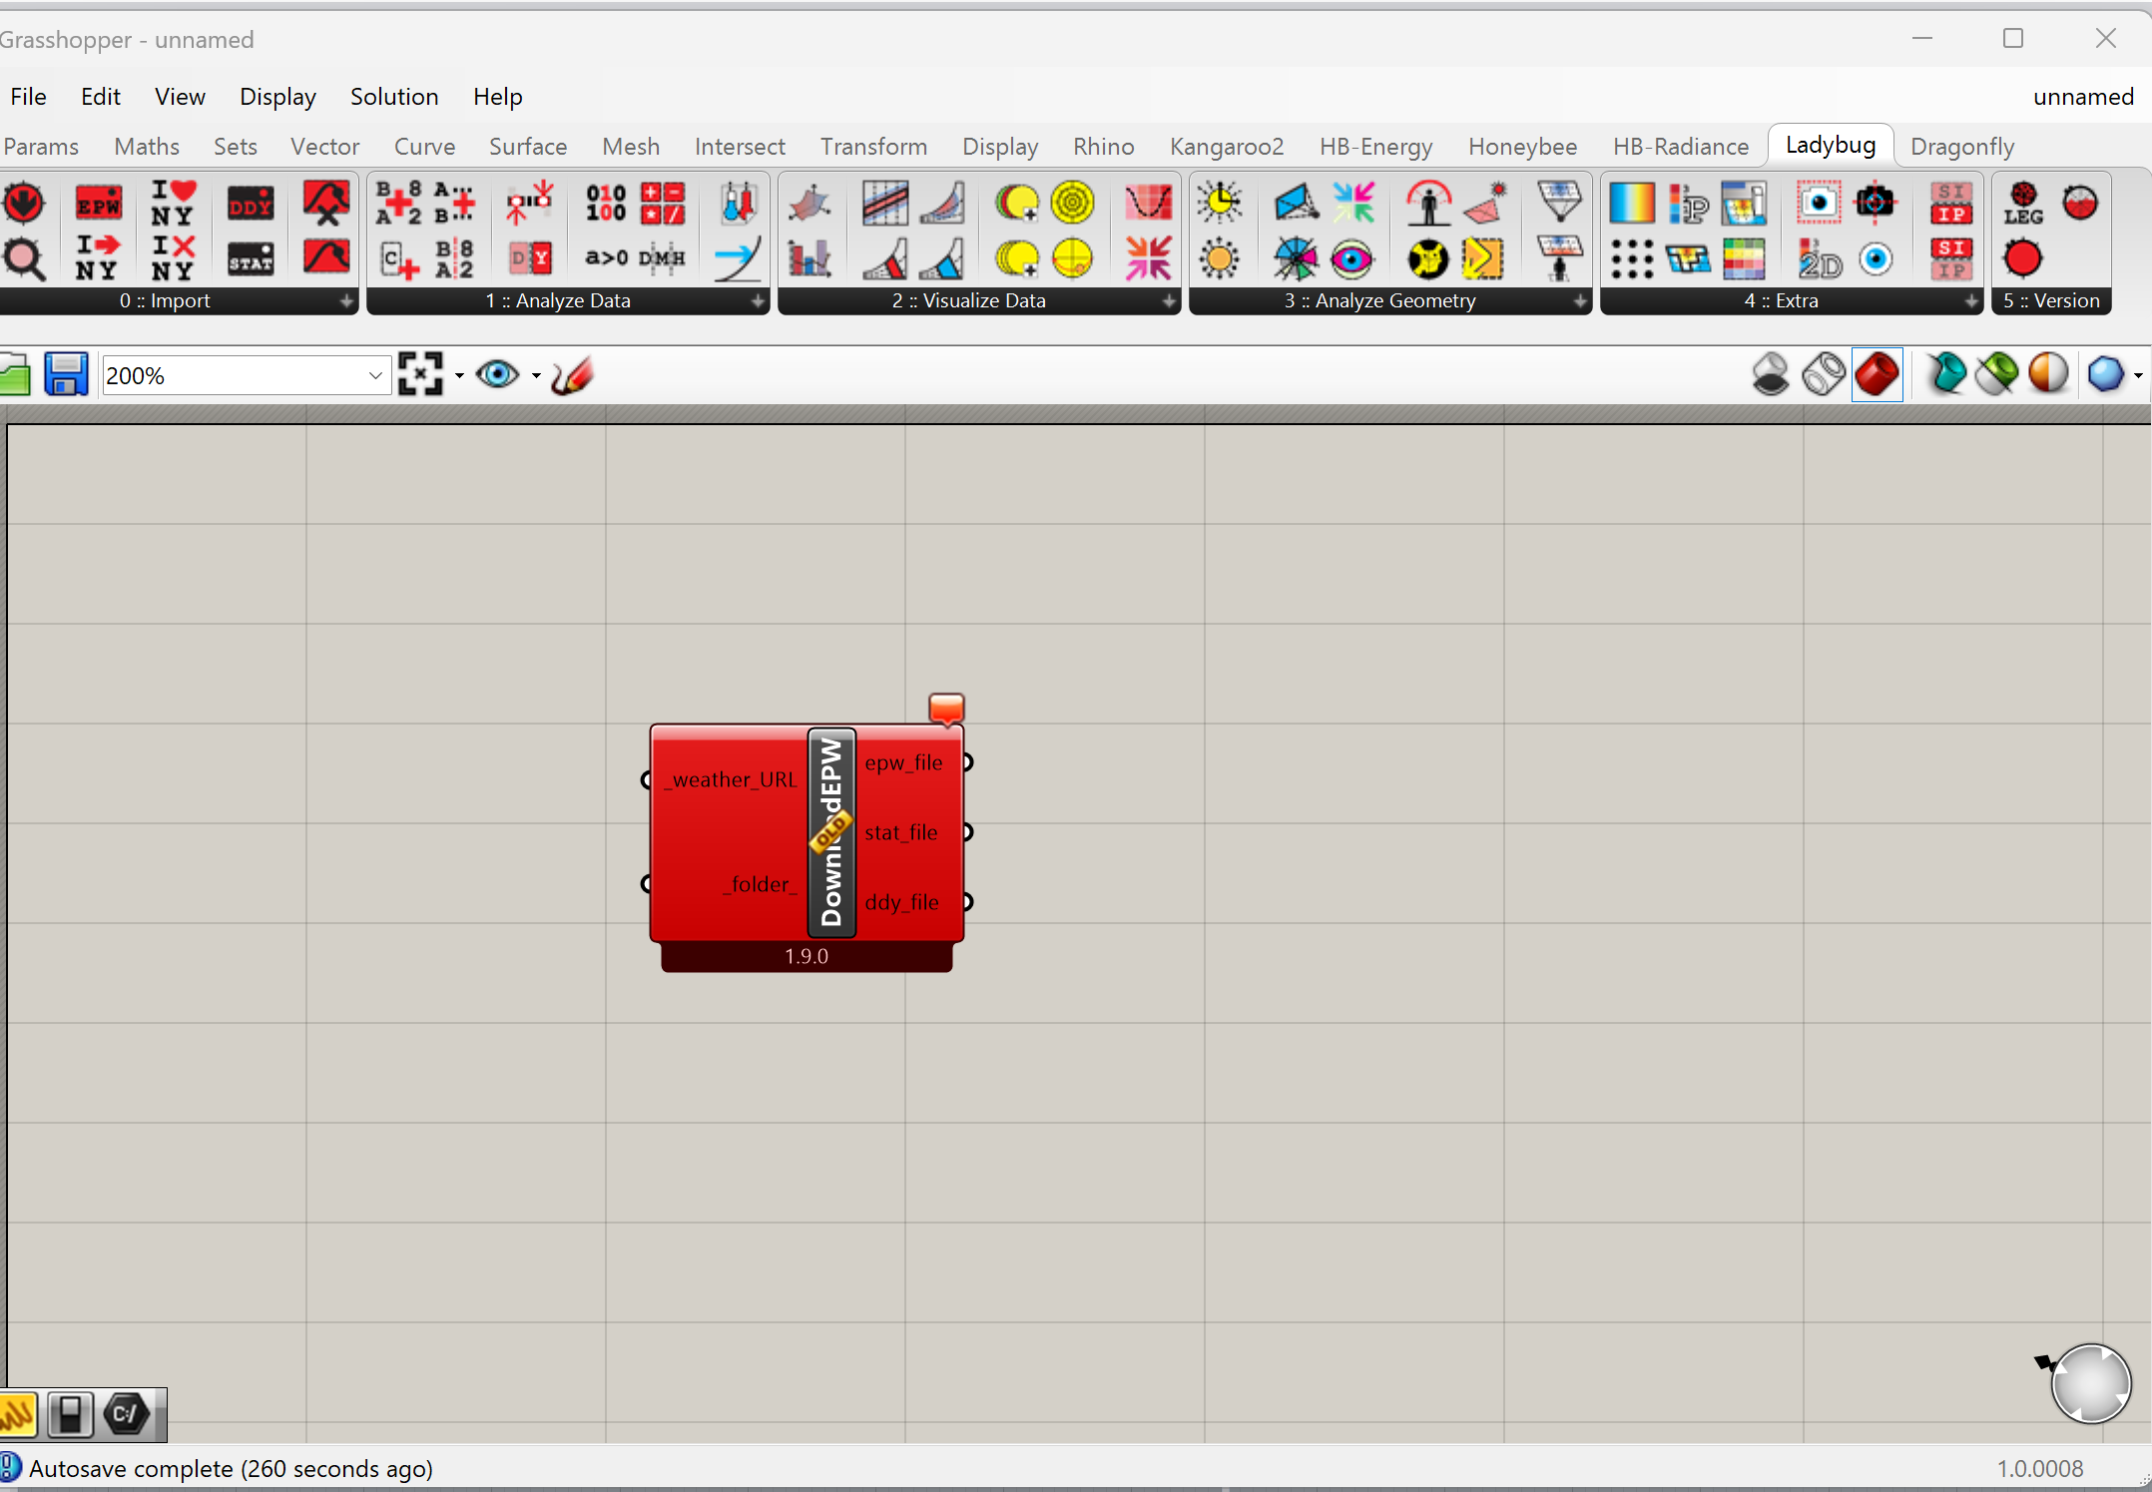Image resolution: width=2152 pixels, height=1492 pixels.
Task: Click the canvas compass navigation widget
Action: tap(2090, 1382)
